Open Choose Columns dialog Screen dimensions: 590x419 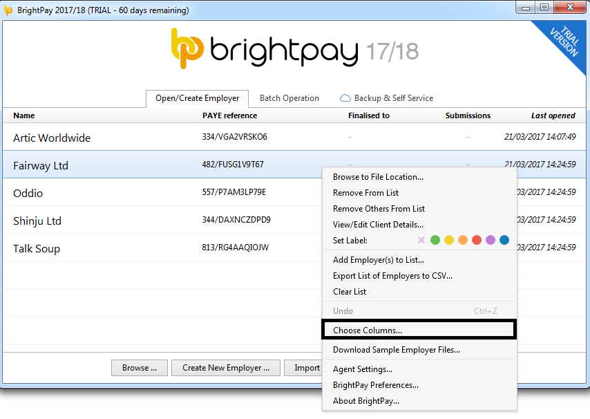(419, 330)
